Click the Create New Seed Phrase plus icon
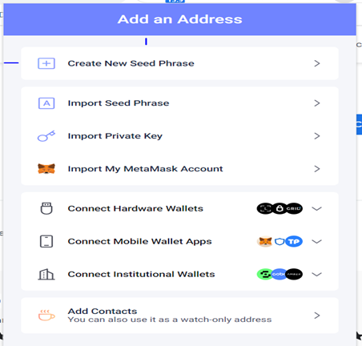Image resolution: width=362 pixels, height=346 pixels. coord(46,63)
